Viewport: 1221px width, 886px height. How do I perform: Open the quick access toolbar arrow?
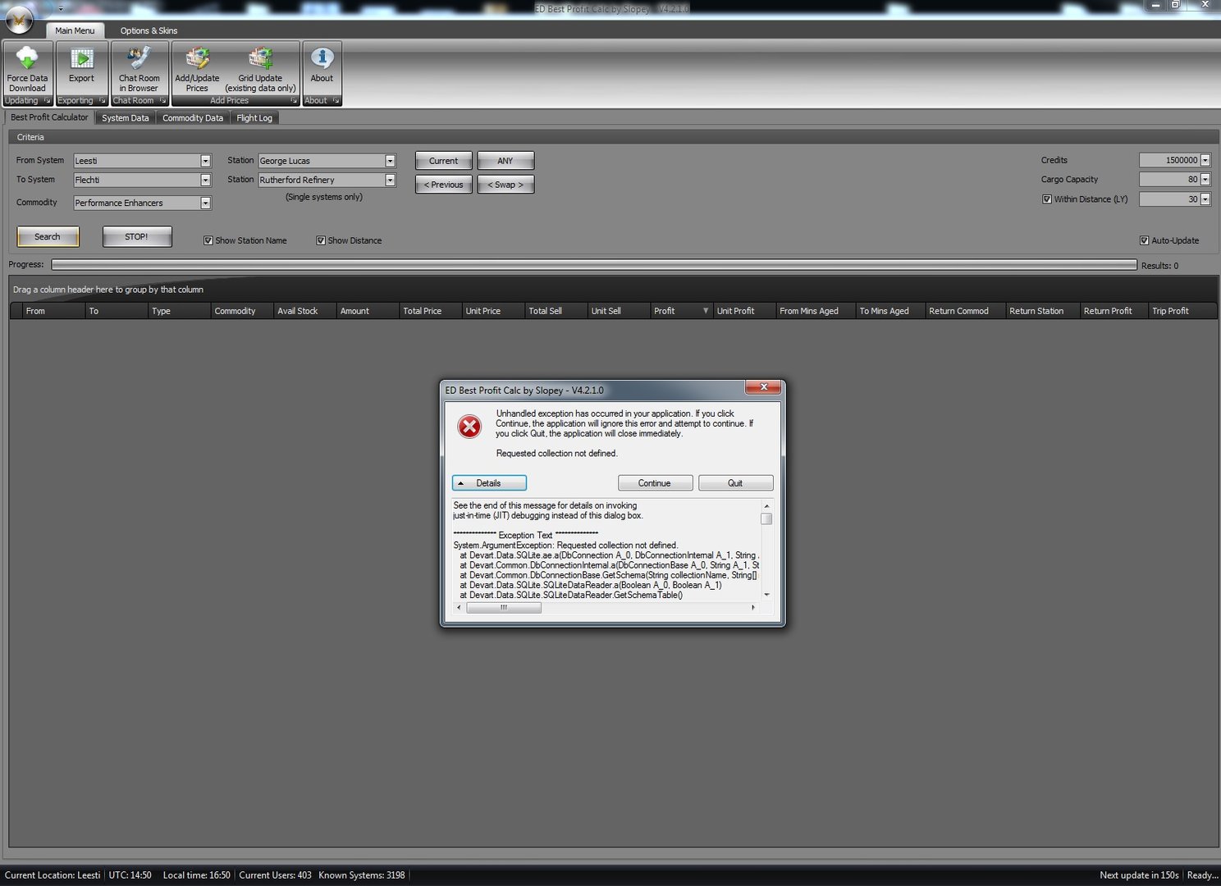click(x=61, y=8)
